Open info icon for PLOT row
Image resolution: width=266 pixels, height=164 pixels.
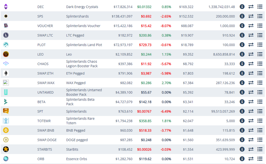point(242,45)
